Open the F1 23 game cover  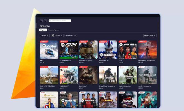click(128, 50)
